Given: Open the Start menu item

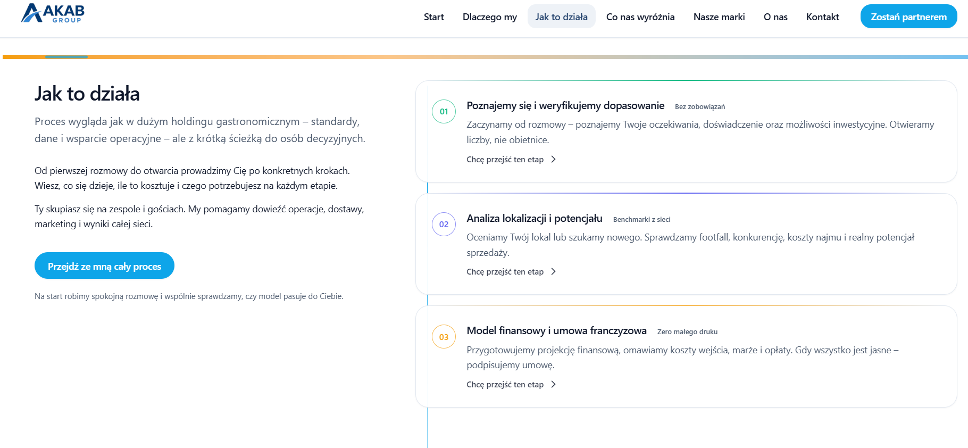Looking at the screenshot, I should [433, 17].
